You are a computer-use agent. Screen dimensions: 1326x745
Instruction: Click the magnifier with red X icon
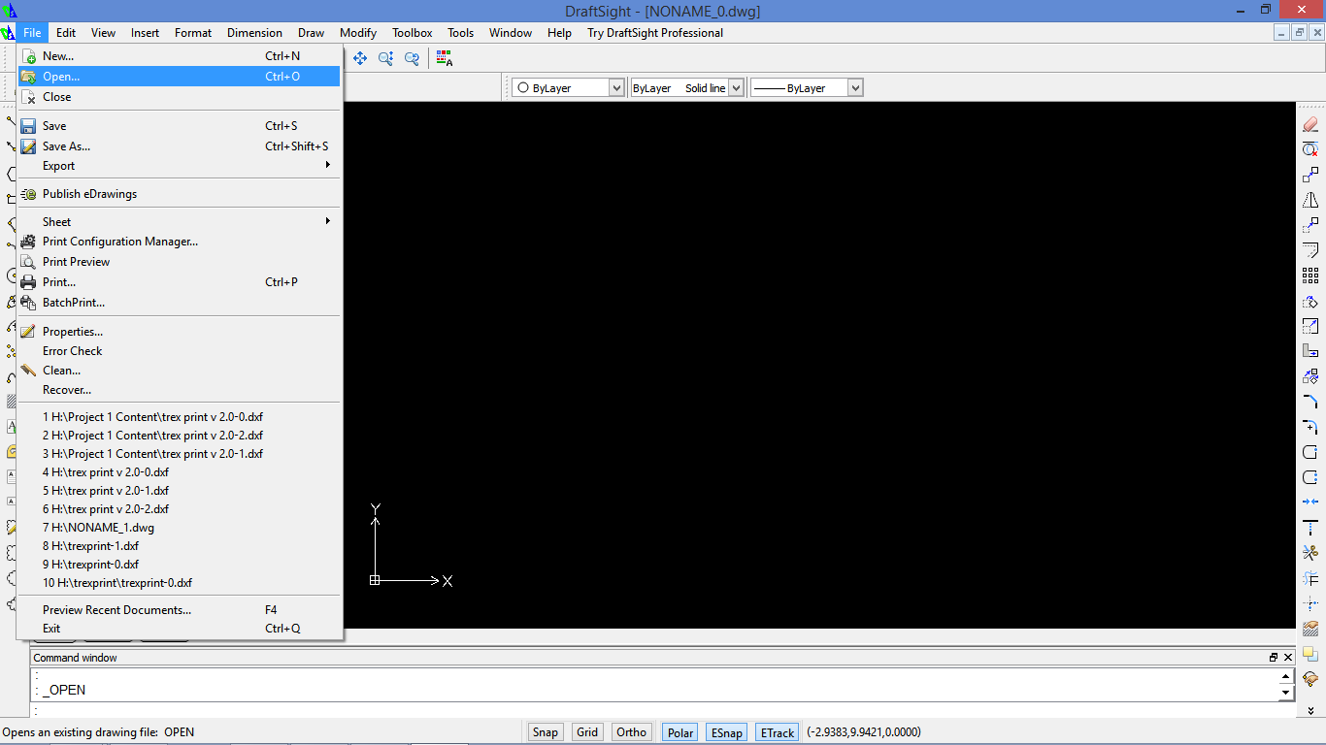pos(1310,149)
